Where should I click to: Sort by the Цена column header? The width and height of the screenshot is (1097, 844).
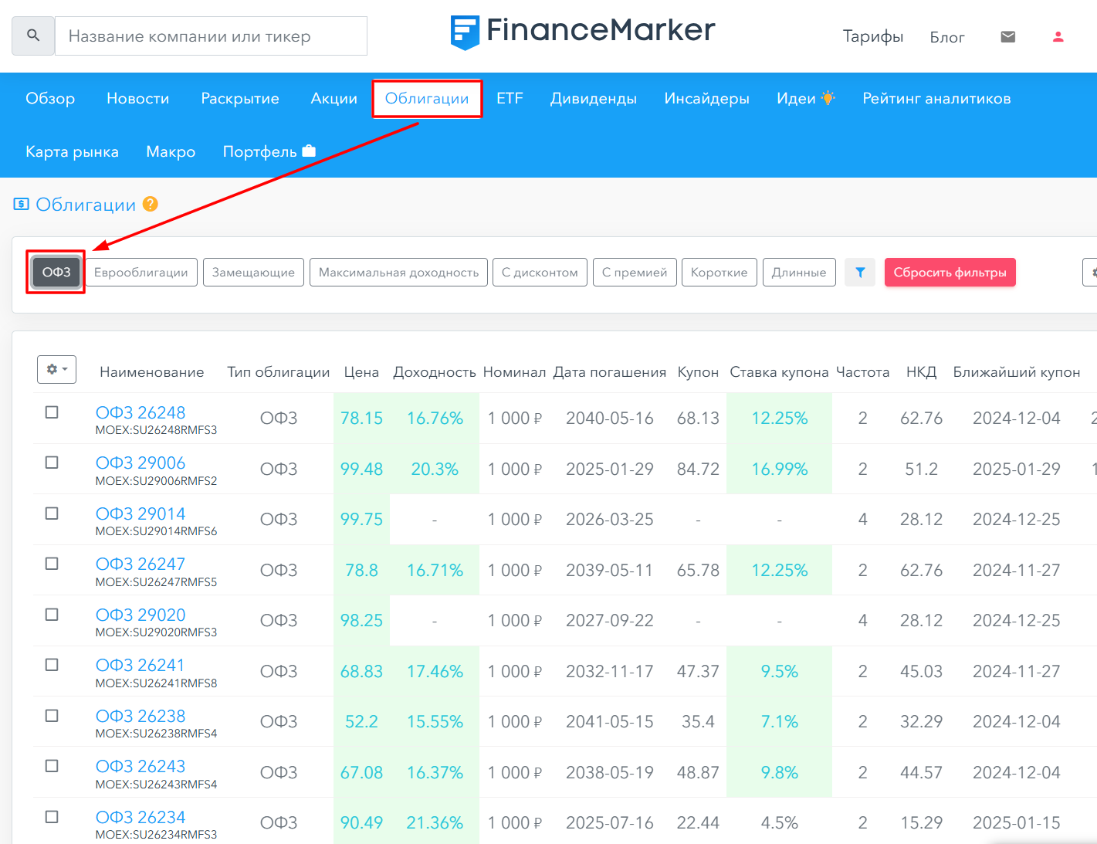point(361,372)
